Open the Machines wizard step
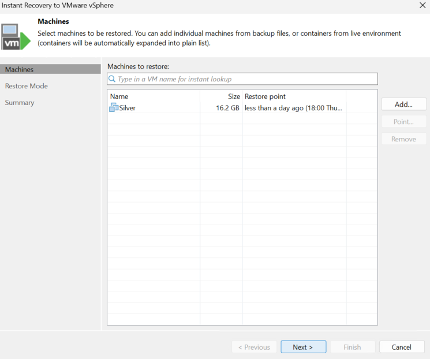The width and height of the screenshot is (430, 359). pyautogui.click(x=50, y=69)
